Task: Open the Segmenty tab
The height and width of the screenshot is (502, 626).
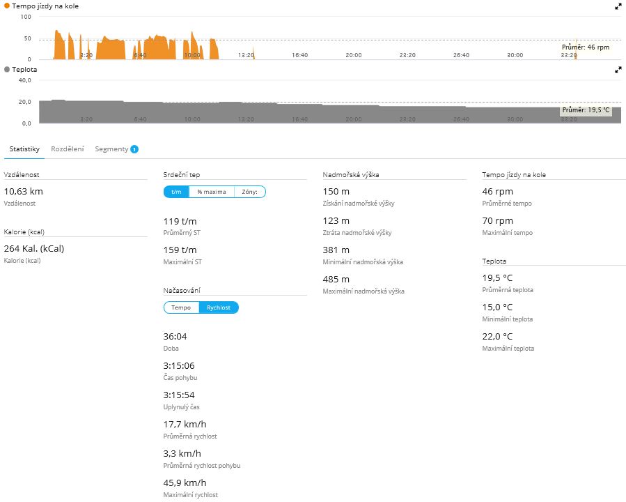Action: [x=111, y=149]
